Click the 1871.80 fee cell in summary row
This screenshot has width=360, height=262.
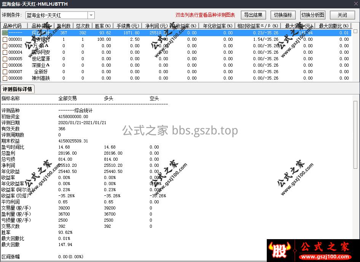coord(131,33)
